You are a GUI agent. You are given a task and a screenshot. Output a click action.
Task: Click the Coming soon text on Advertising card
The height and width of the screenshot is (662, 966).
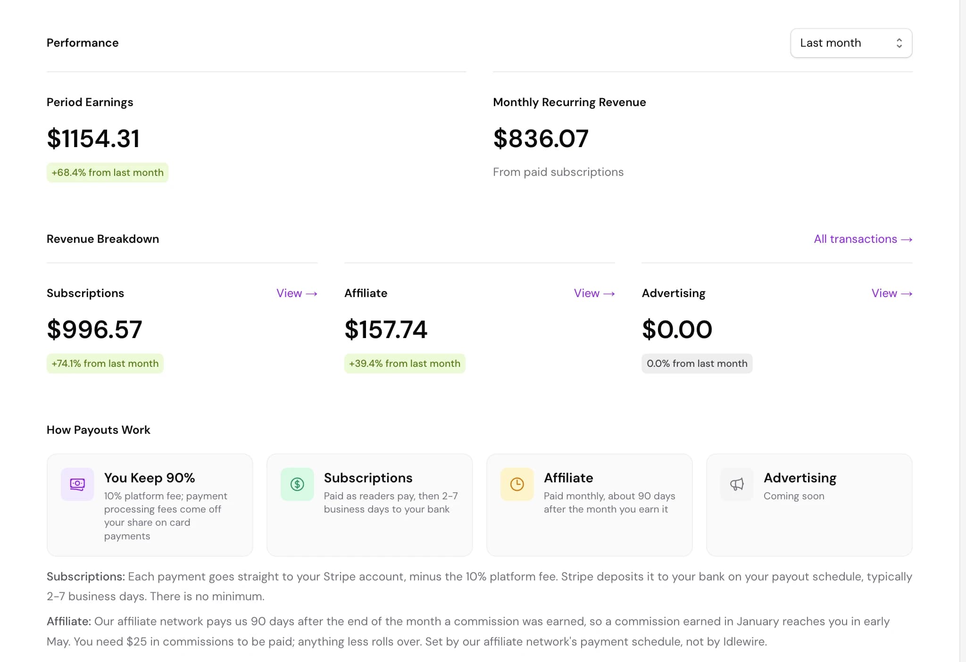tap(794, 496)
